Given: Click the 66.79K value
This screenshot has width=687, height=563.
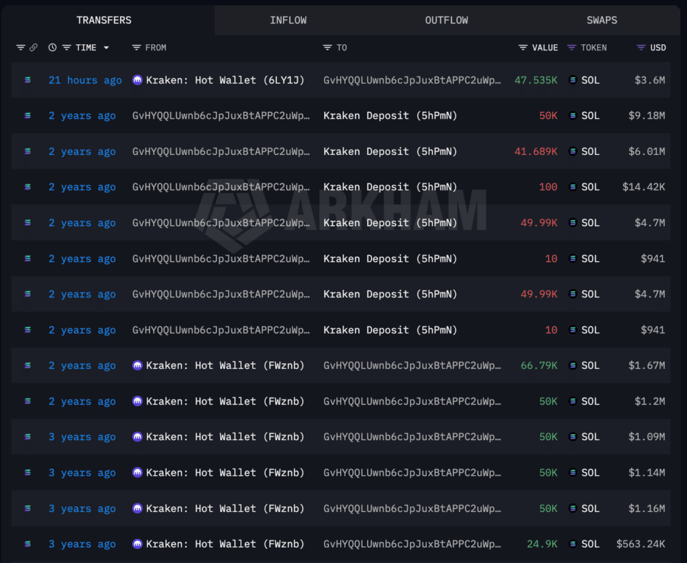Looking at the screenshot, I should tap(539, 366).
